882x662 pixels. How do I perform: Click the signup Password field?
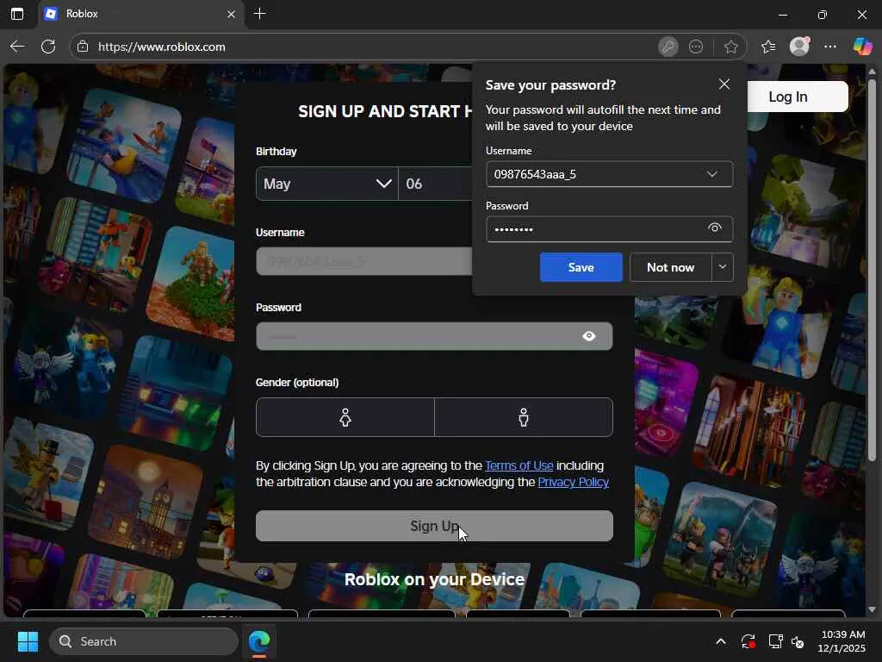point(434,336)
